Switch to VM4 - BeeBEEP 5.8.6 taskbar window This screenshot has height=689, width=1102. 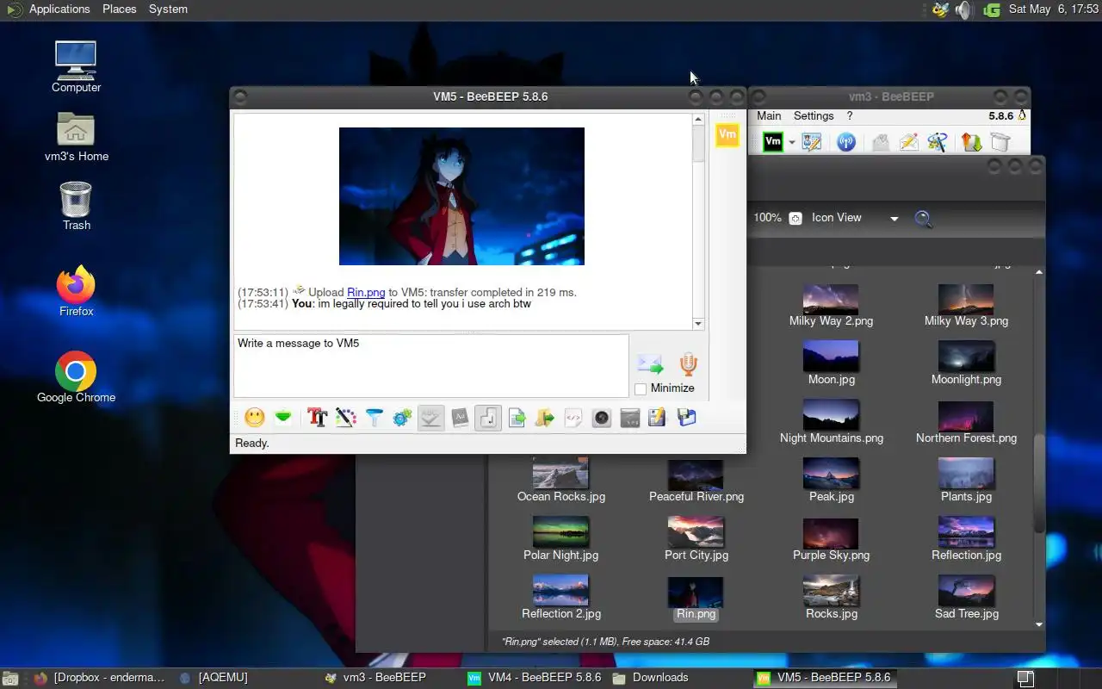[534, 678]
